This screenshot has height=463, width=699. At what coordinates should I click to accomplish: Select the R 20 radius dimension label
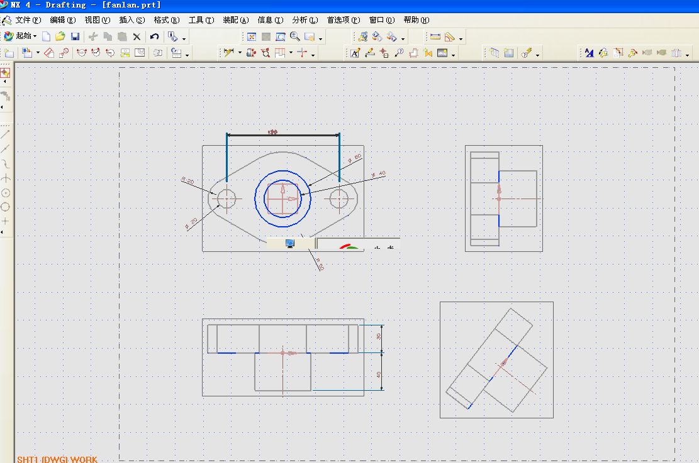pos(187,180)
